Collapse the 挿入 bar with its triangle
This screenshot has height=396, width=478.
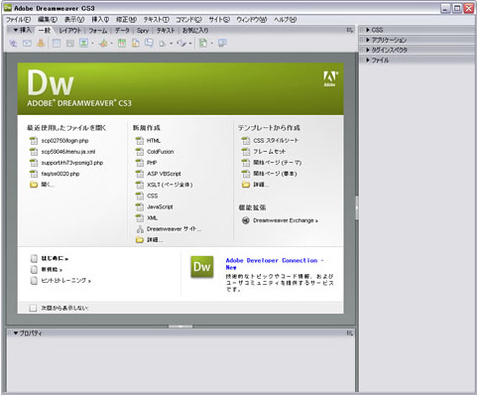coord(15,30)
